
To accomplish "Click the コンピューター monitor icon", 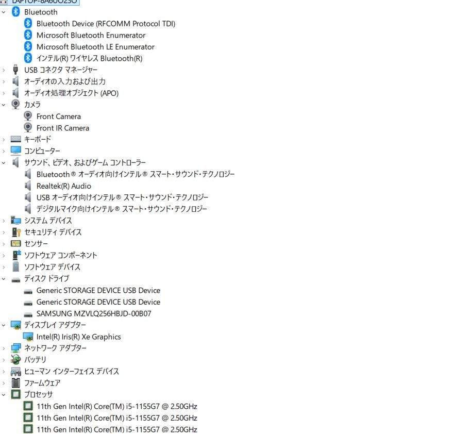I will tap(15, 151).
